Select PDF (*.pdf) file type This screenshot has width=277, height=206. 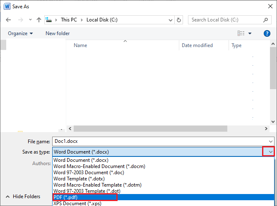pos(164,197)
